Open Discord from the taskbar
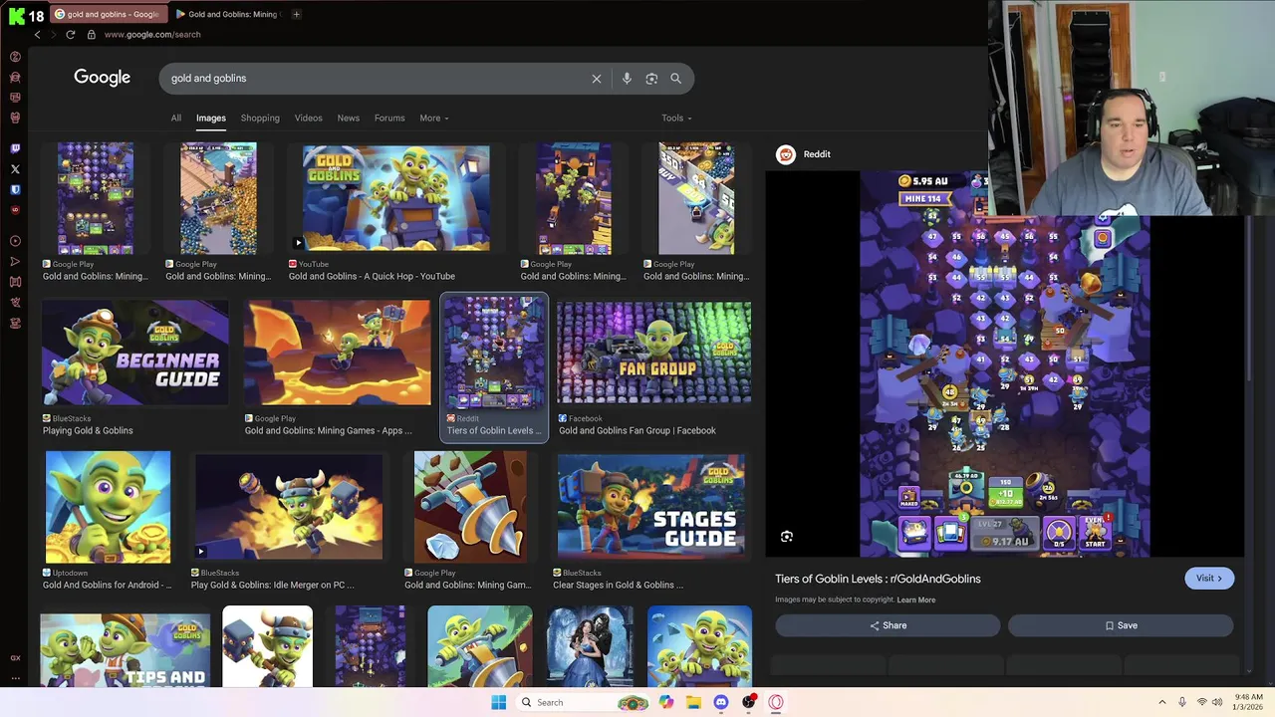Viewport: 1275px width, 717px height. [x=721, y=702]
